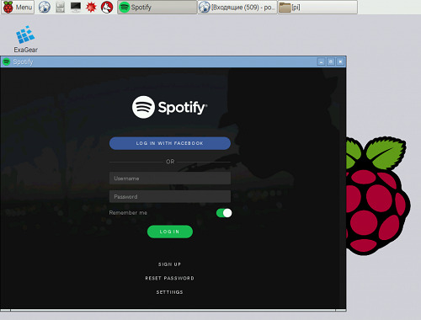
Task: Open the Sign Up link
Action: [x=169, y=264]
